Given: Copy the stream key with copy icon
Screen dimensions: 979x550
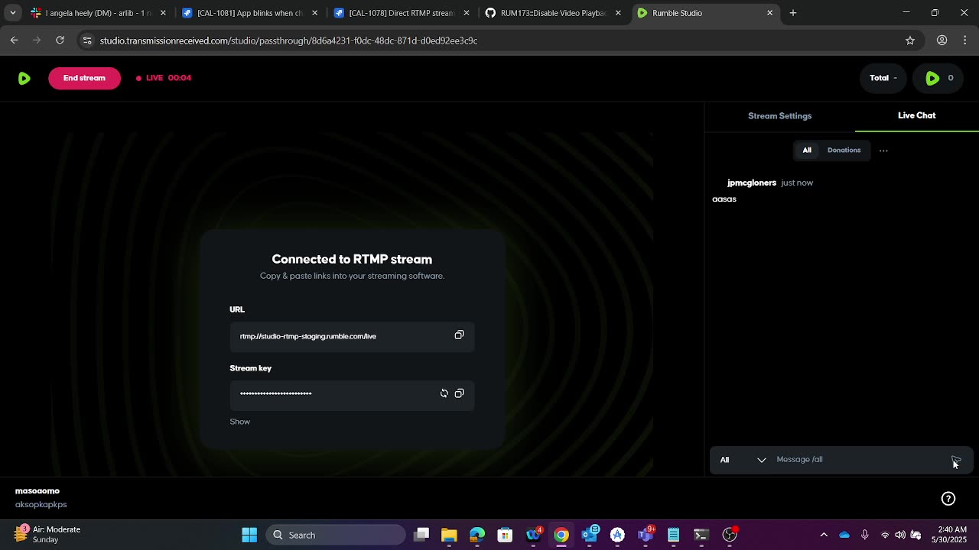Looking at the screenshot, I should [459, 393].
